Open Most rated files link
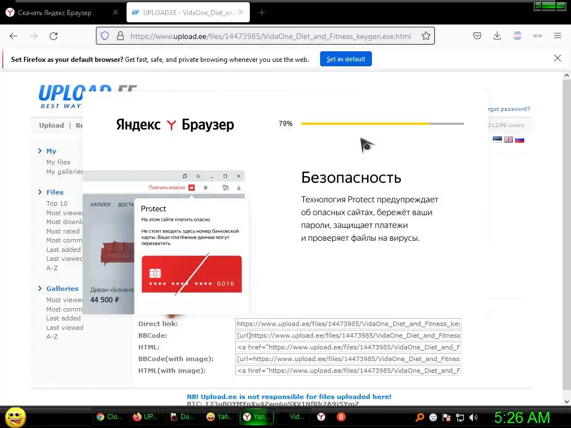This screenshot has height=428, width=571. 62,231
